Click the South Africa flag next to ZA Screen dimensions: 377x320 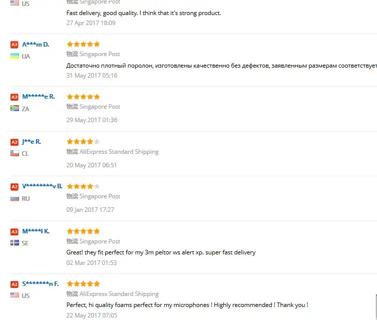pyautogui.click(x=15, y=108)
